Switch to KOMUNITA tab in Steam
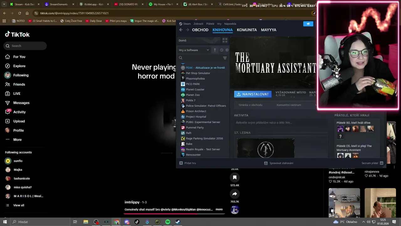401x226 pixels. [247, 30]
